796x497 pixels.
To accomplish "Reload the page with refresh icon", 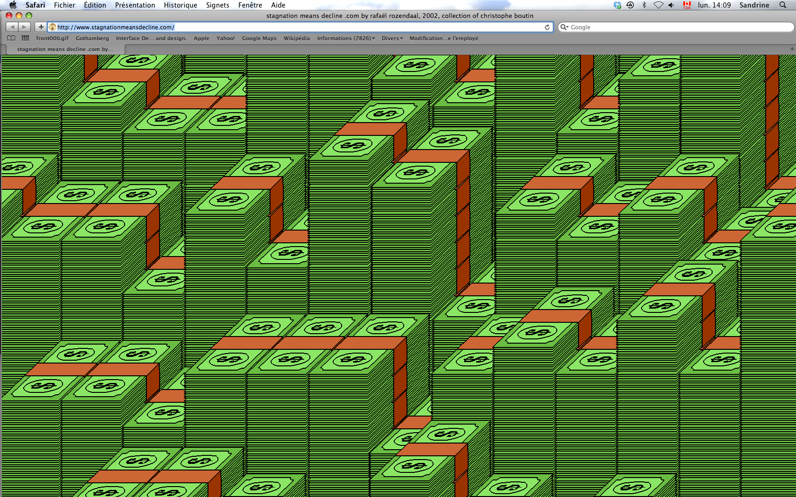I will pyautogui.click(x=547, y=27).
